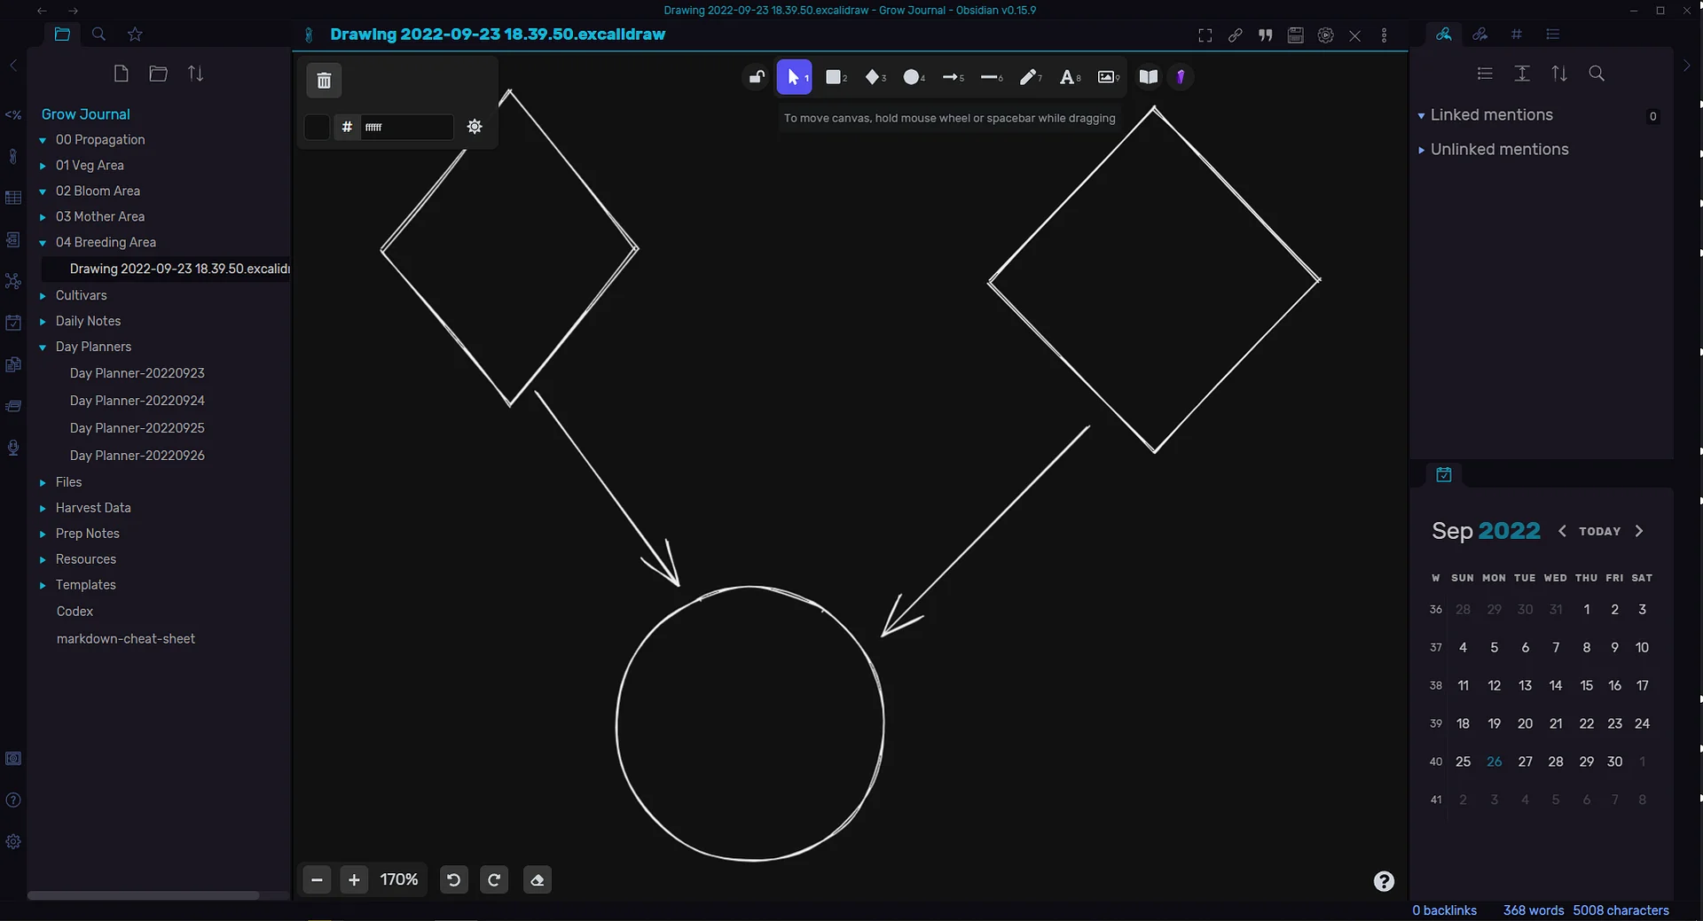Switch to the search tab in left sidebar

[x=98, y=34]
